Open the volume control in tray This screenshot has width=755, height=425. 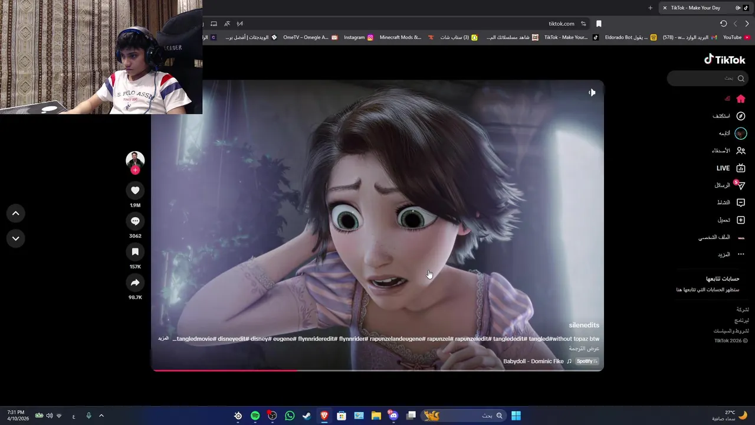pyautogui.click(x=49, y=416)
